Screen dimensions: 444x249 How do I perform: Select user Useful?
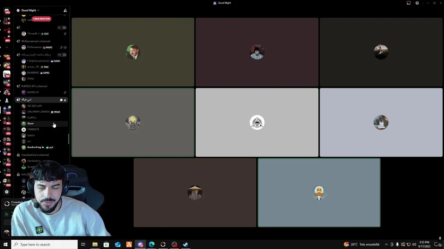[43, 136]
